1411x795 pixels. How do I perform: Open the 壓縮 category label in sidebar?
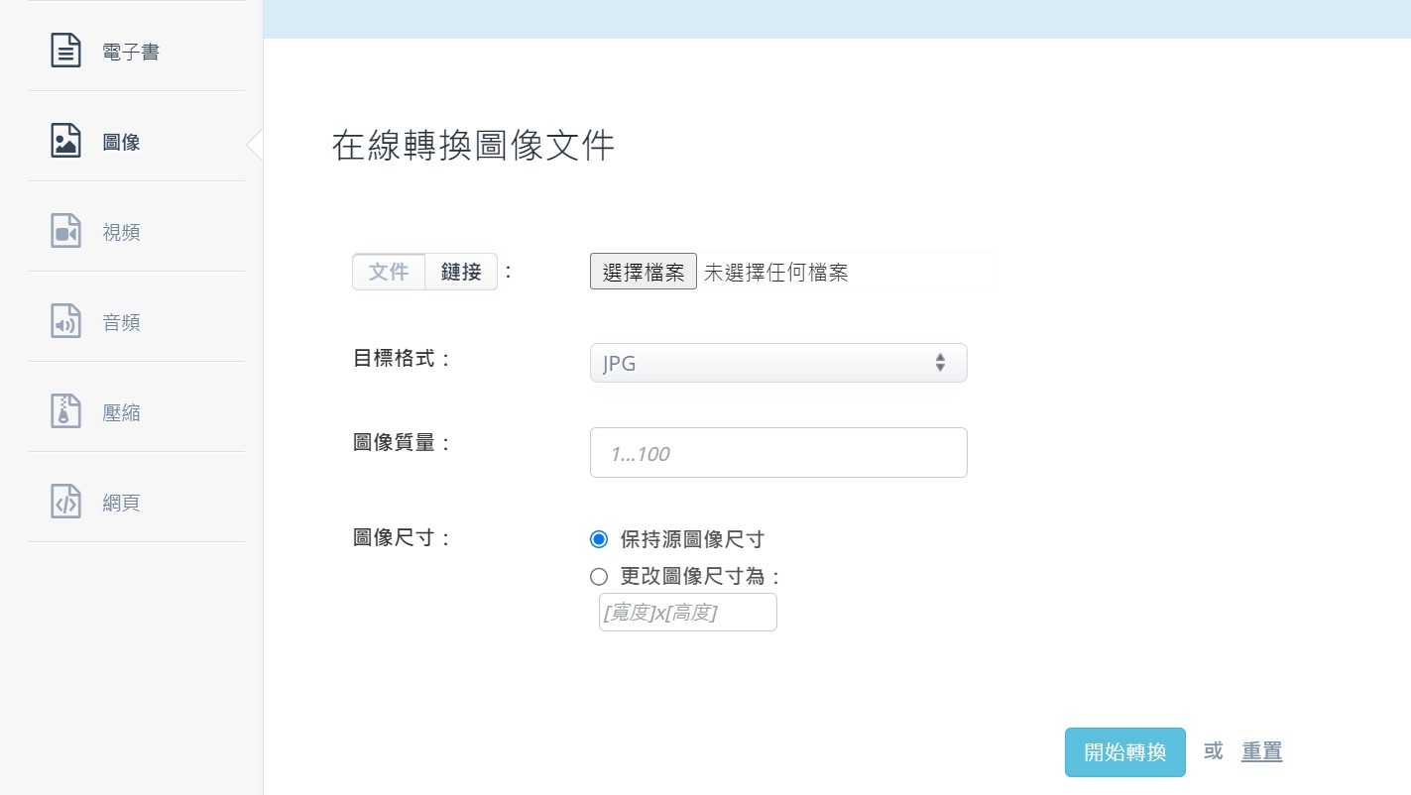[122, 412]
